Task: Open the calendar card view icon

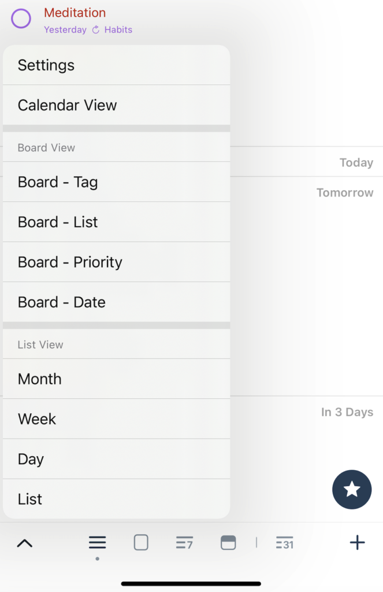Action: coord(228,542)
